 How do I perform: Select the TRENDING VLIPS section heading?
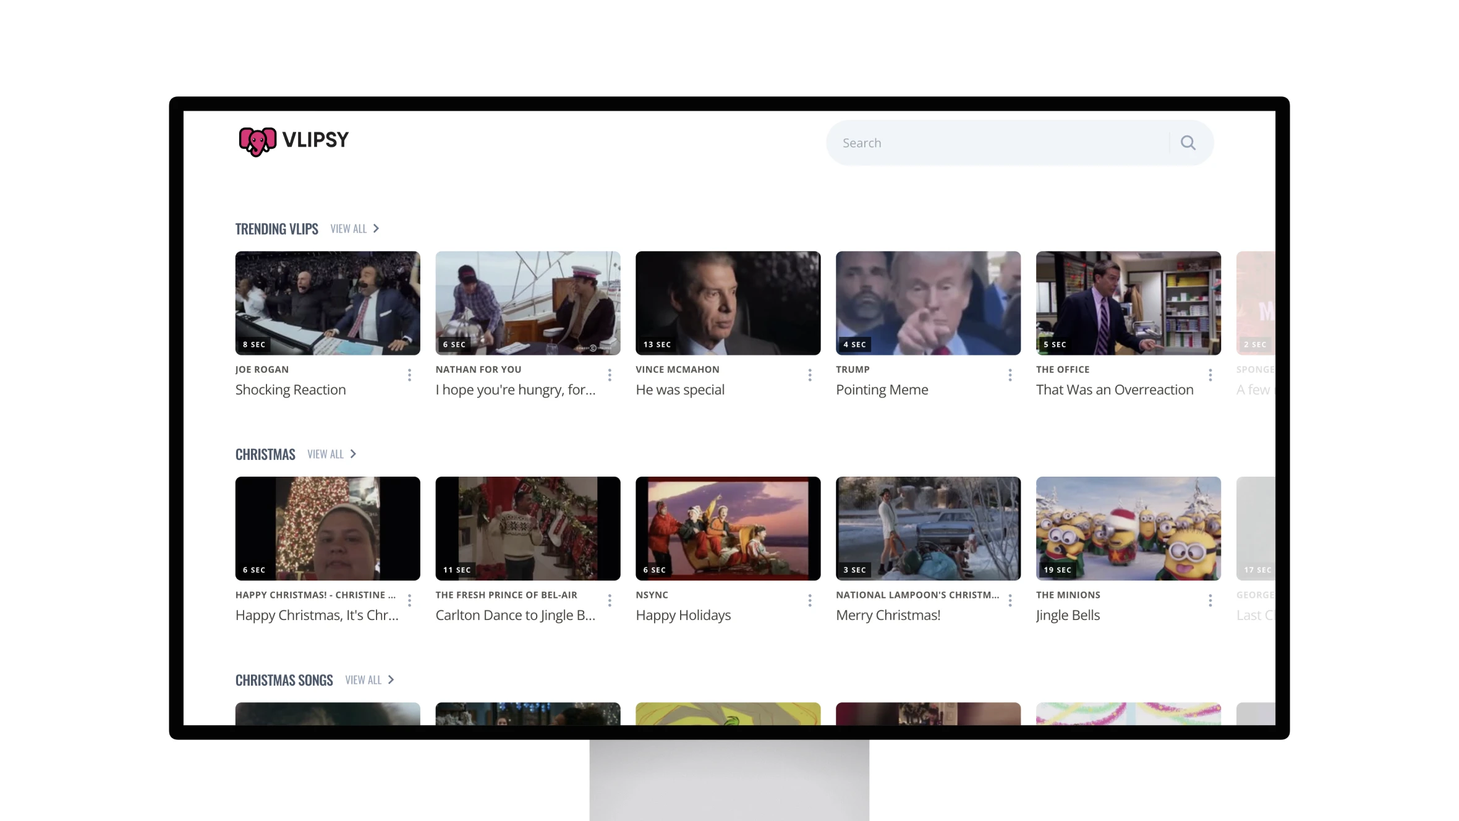[277, 228]
